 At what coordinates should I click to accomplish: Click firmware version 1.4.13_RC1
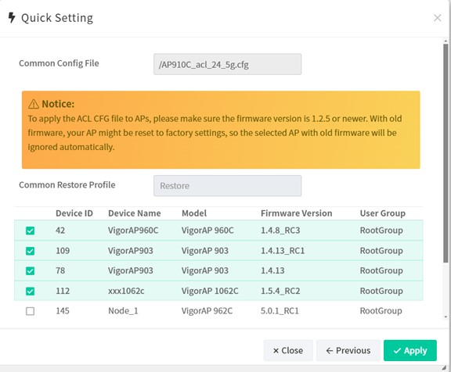coord(283,251)
